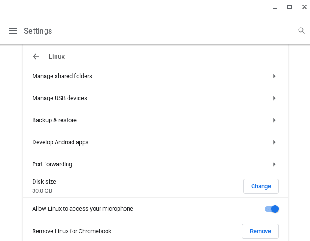Open the Backup & restore item
The width and height of the screenshot is (310, 241).
pos(54,120)
